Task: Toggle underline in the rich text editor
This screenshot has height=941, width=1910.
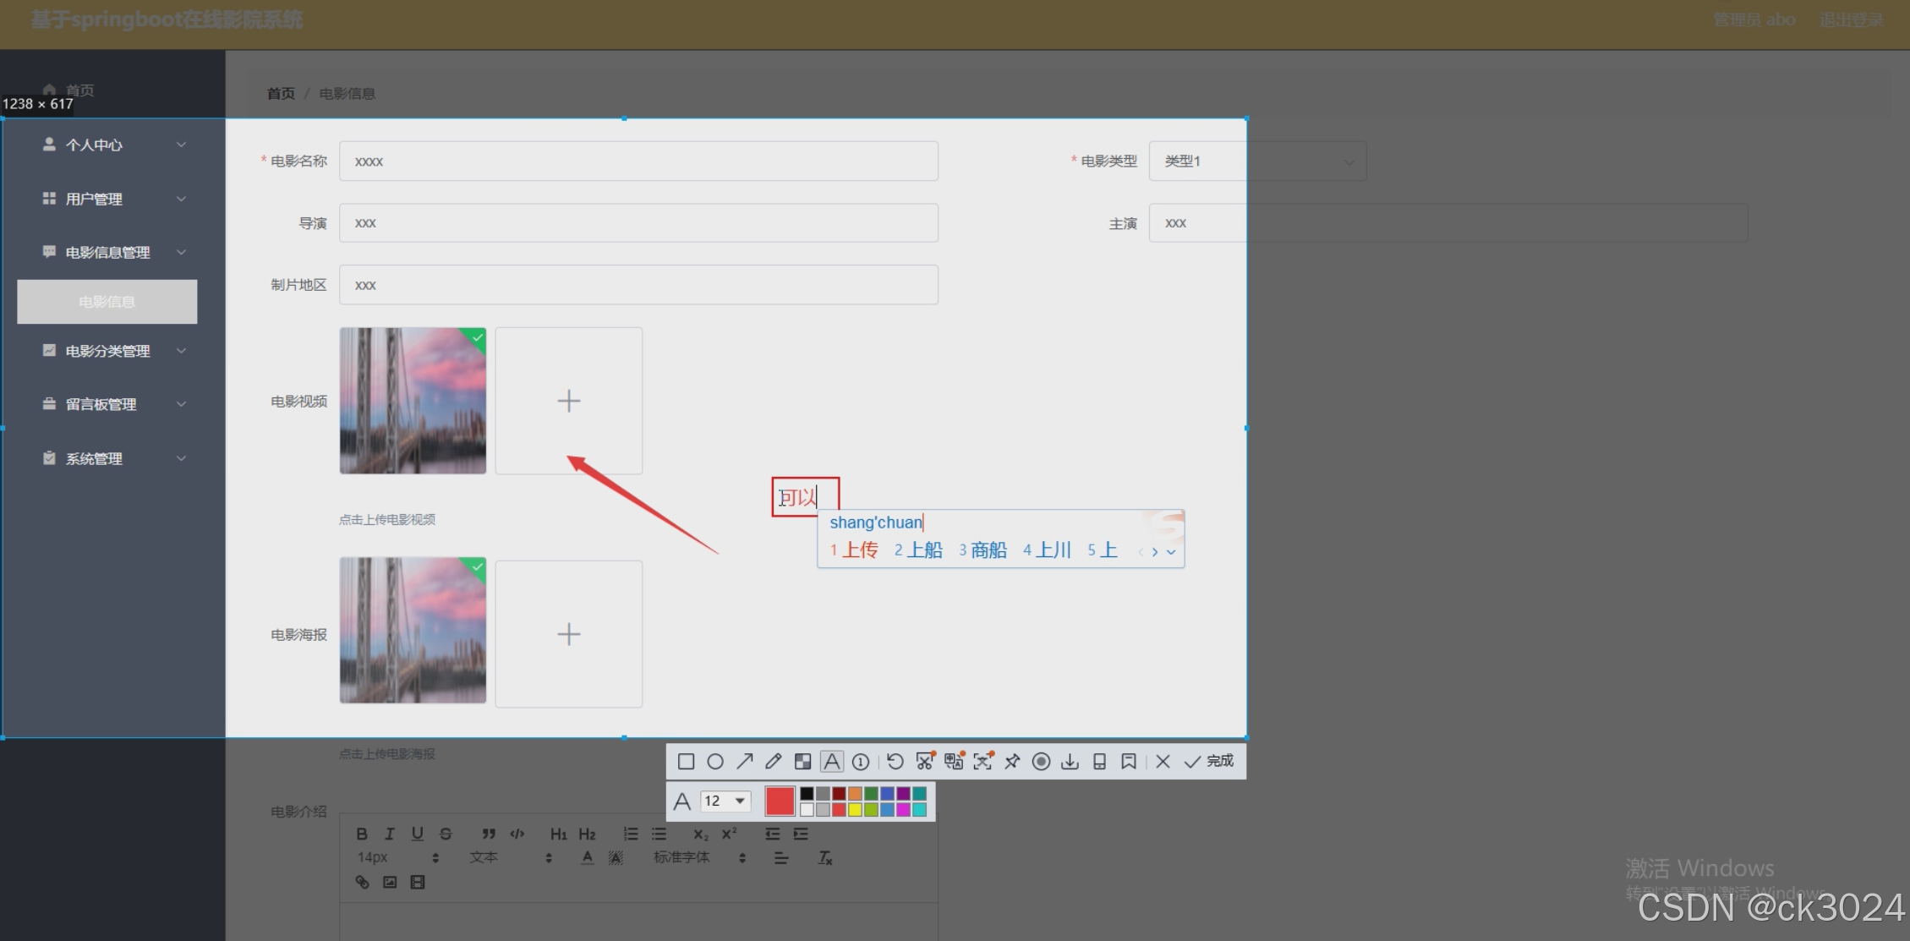Action: point(418,834)
